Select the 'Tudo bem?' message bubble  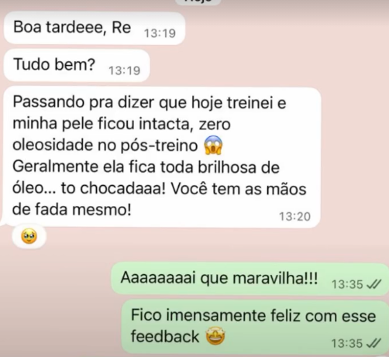(77, 65)
